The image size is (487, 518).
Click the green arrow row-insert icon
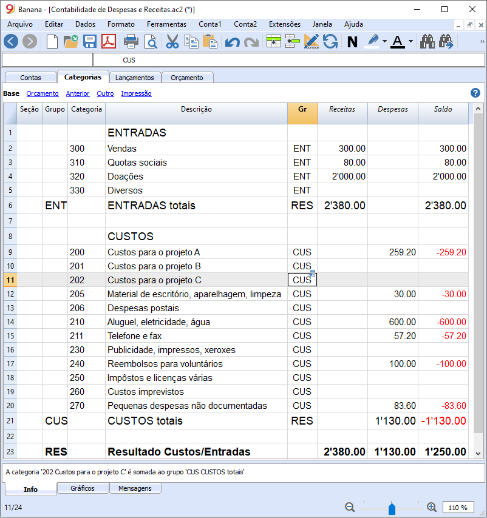point(292,41)
